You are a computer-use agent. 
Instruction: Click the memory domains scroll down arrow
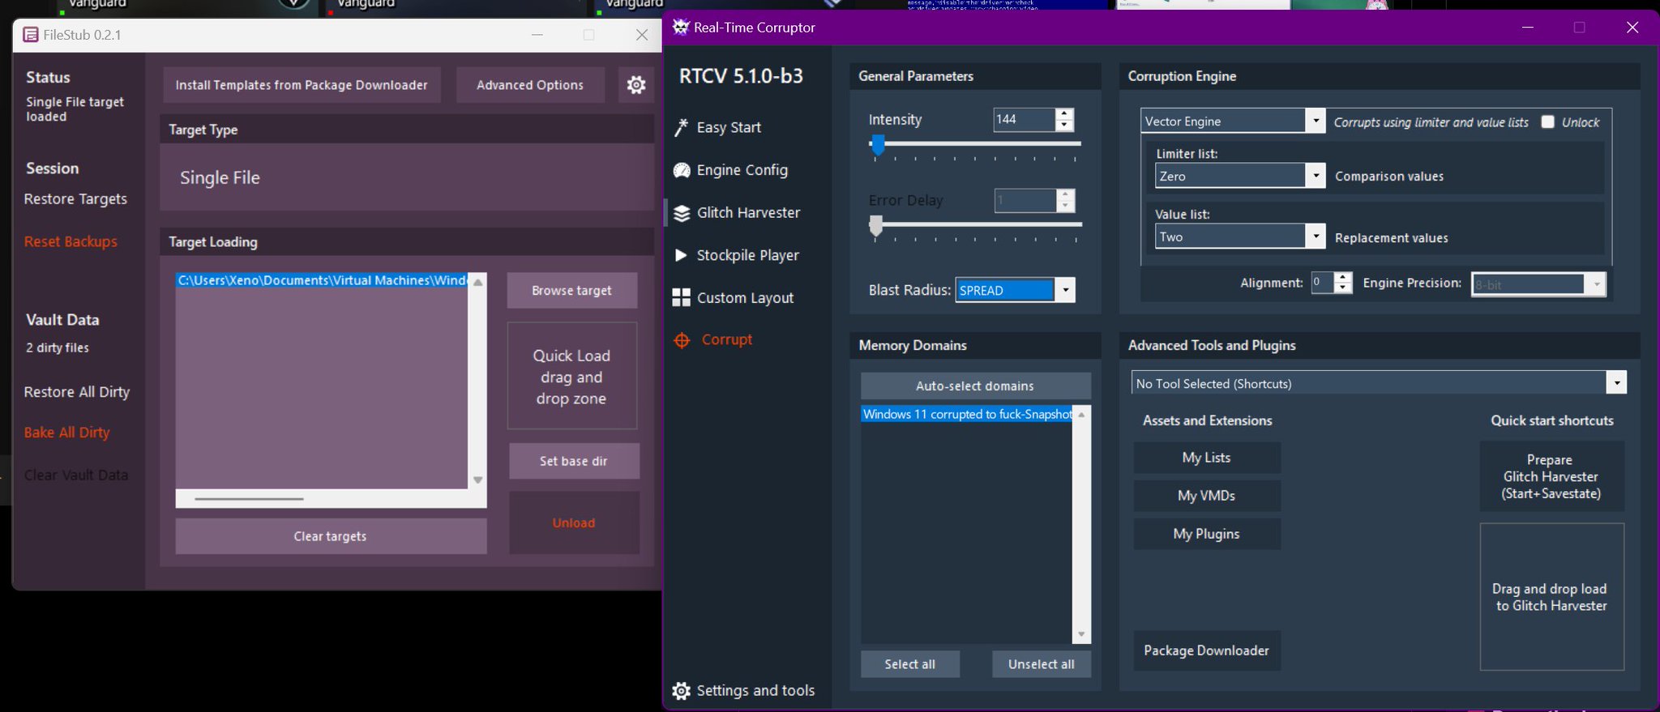click(x=1081, y=635)
